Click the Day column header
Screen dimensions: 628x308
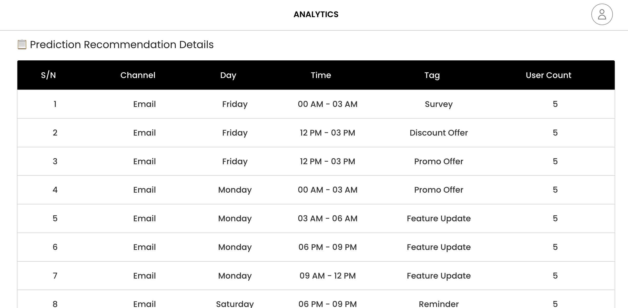tap(228, 75)
